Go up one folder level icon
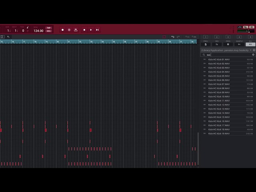The height and width of the screenshot is (192, 256). (254, 50)
